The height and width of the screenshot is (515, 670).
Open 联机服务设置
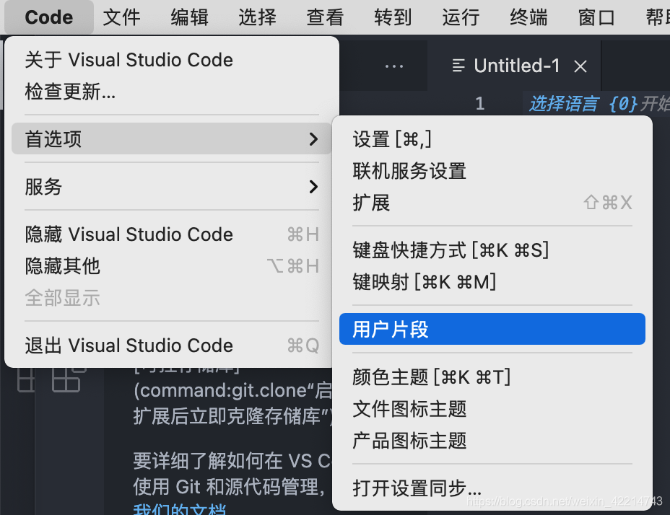492,171
